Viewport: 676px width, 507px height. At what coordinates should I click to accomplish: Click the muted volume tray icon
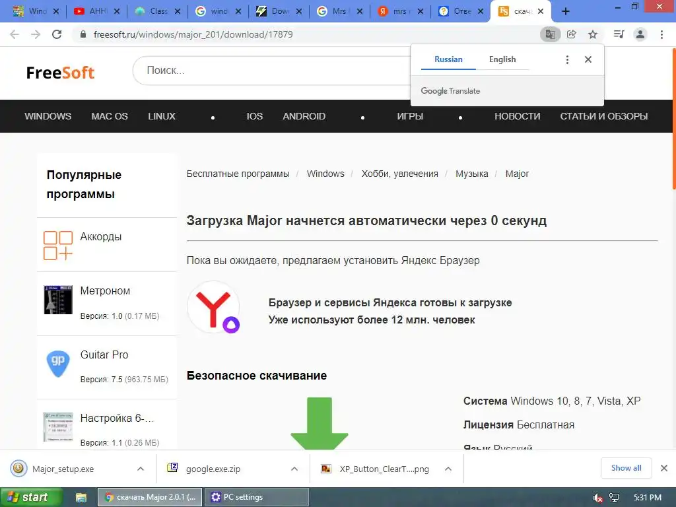(x=597, y=498)
